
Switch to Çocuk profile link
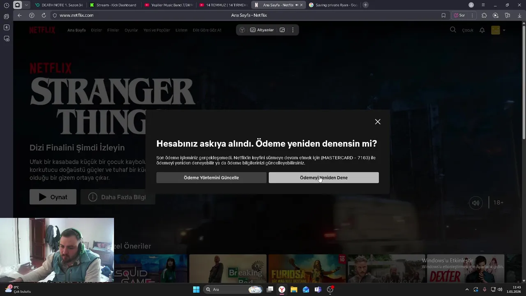coord(468,30)
